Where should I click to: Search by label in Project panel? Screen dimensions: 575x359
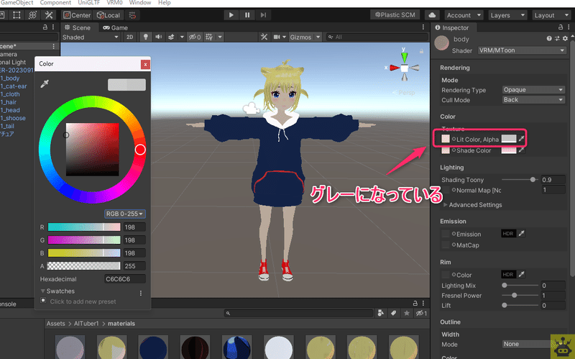point(393,313)
